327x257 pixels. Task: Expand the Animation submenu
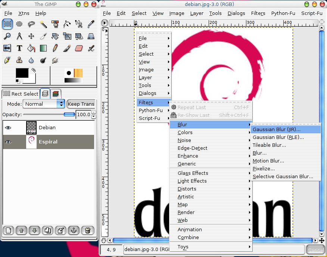point(211,230)
